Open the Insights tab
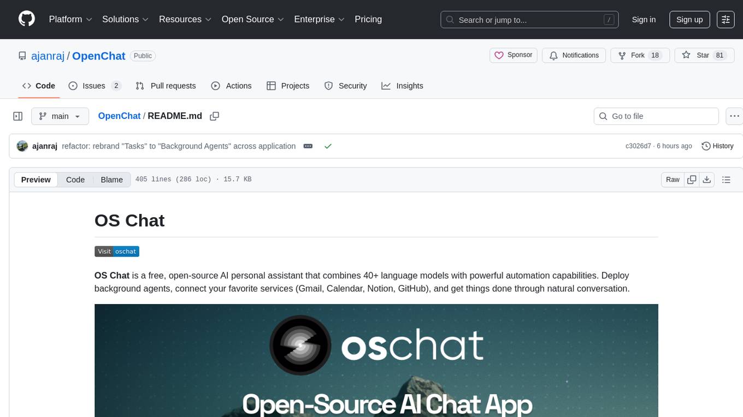Screen dimensions: 743x417 point(402,86)
